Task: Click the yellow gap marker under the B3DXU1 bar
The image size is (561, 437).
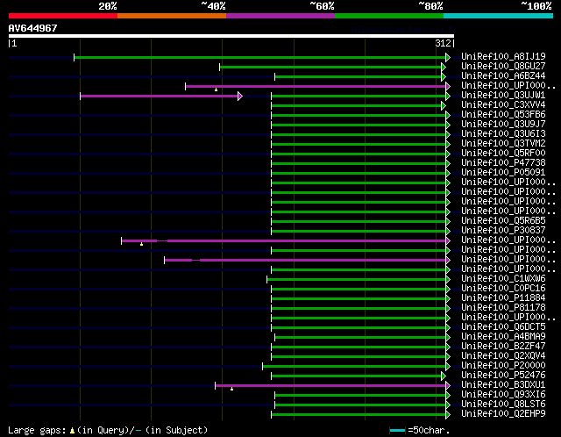Action: (x=231, y=388)
